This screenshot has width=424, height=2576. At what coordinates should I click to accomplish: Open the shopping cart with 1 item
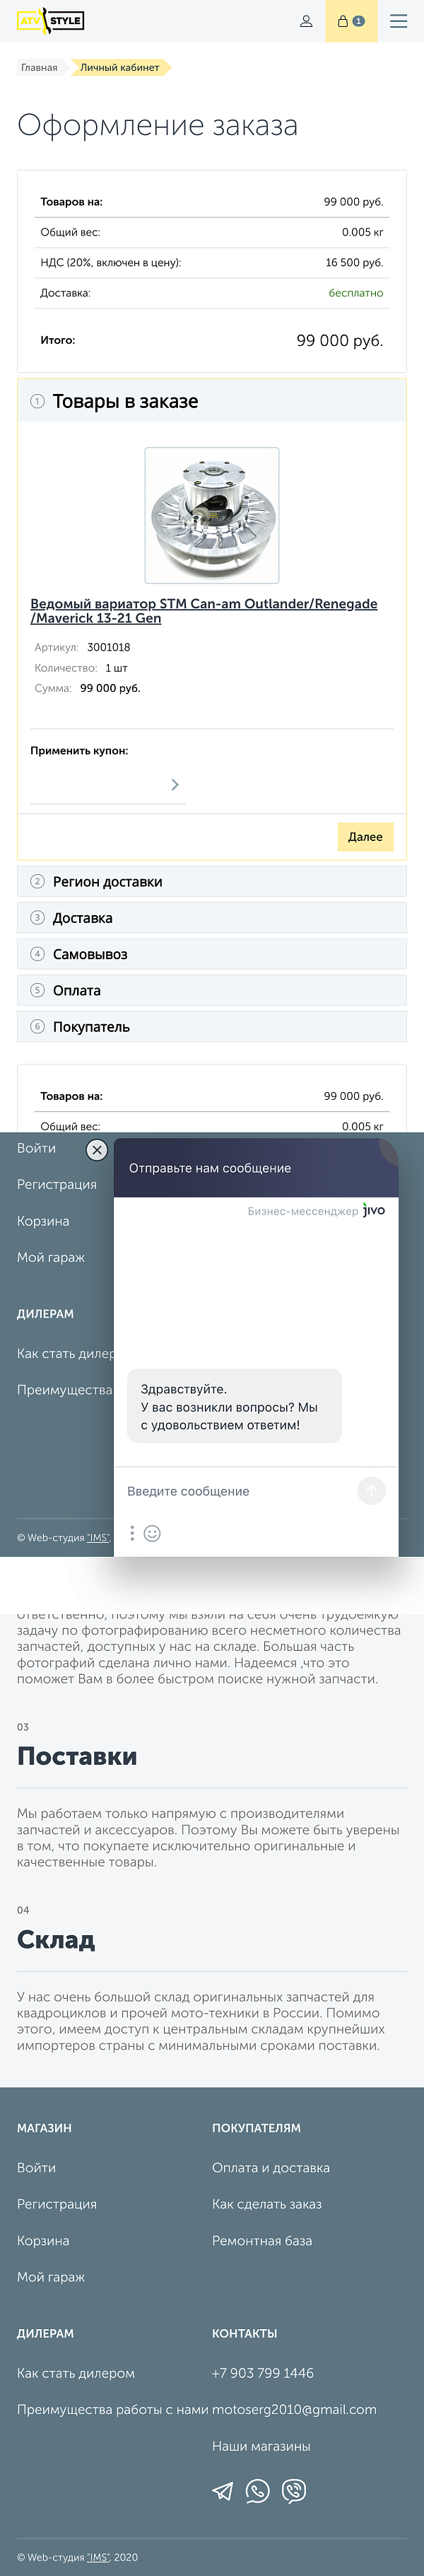[351, 21]
